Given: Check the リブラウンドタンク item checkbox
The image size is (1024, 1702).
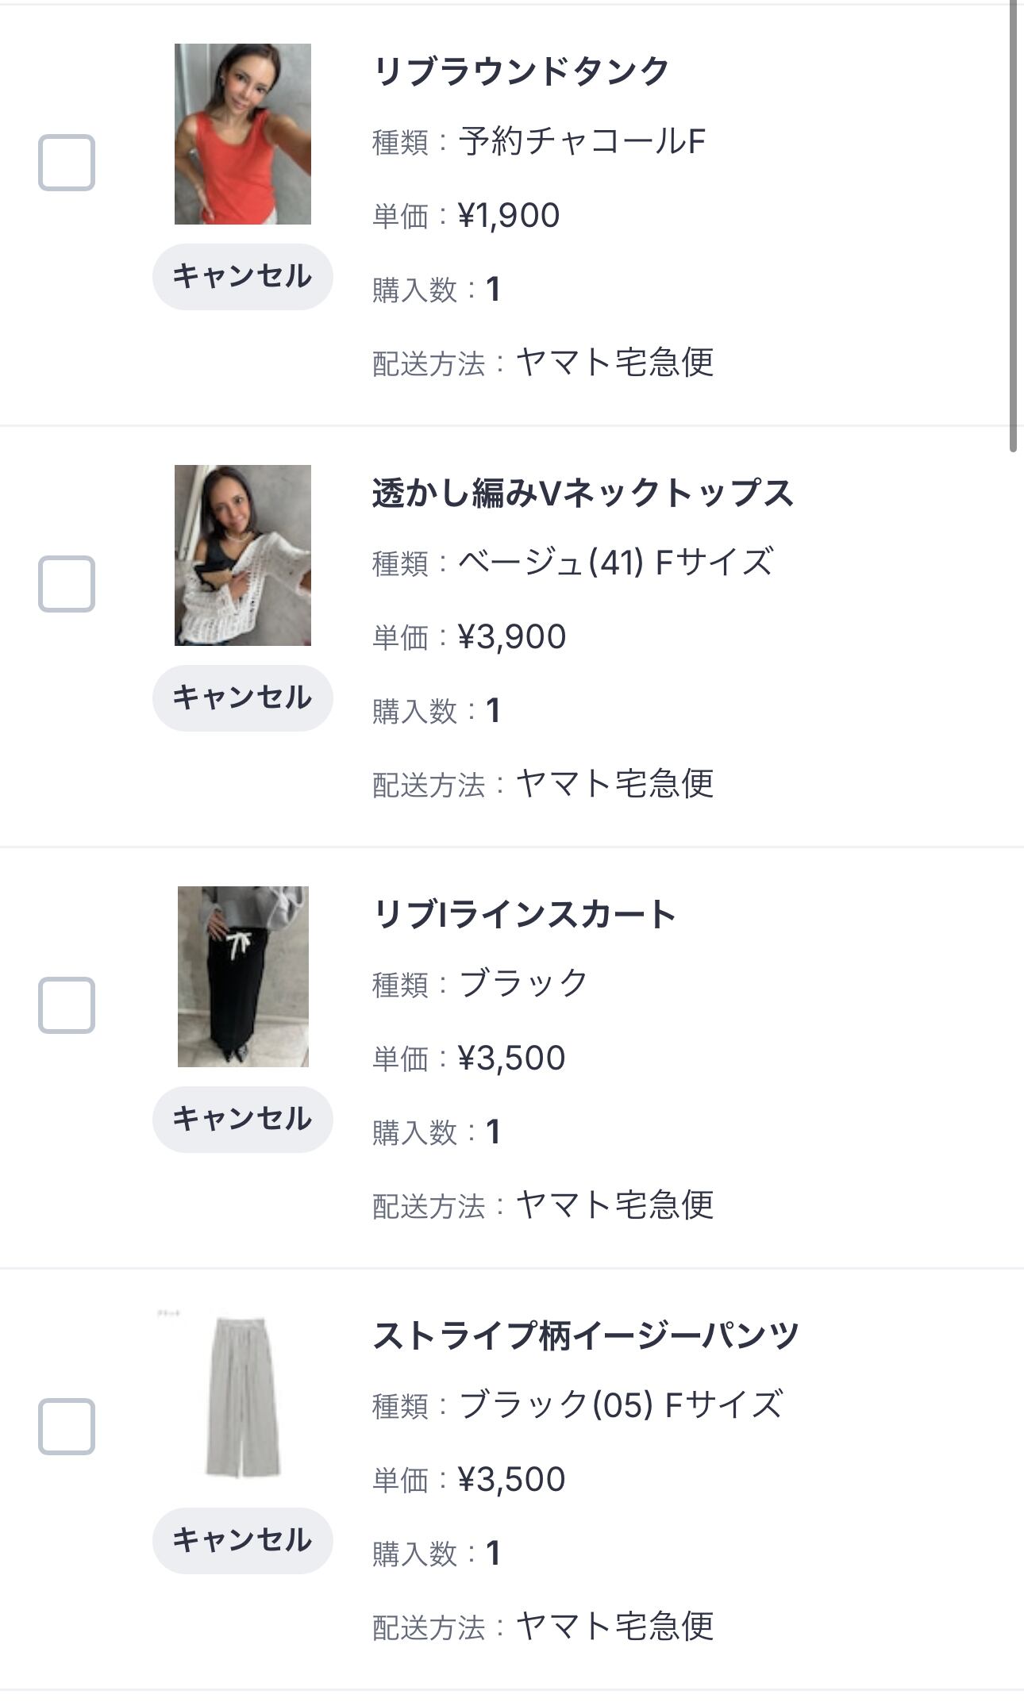Looking at the screenshot, I should tap(67, 163).
